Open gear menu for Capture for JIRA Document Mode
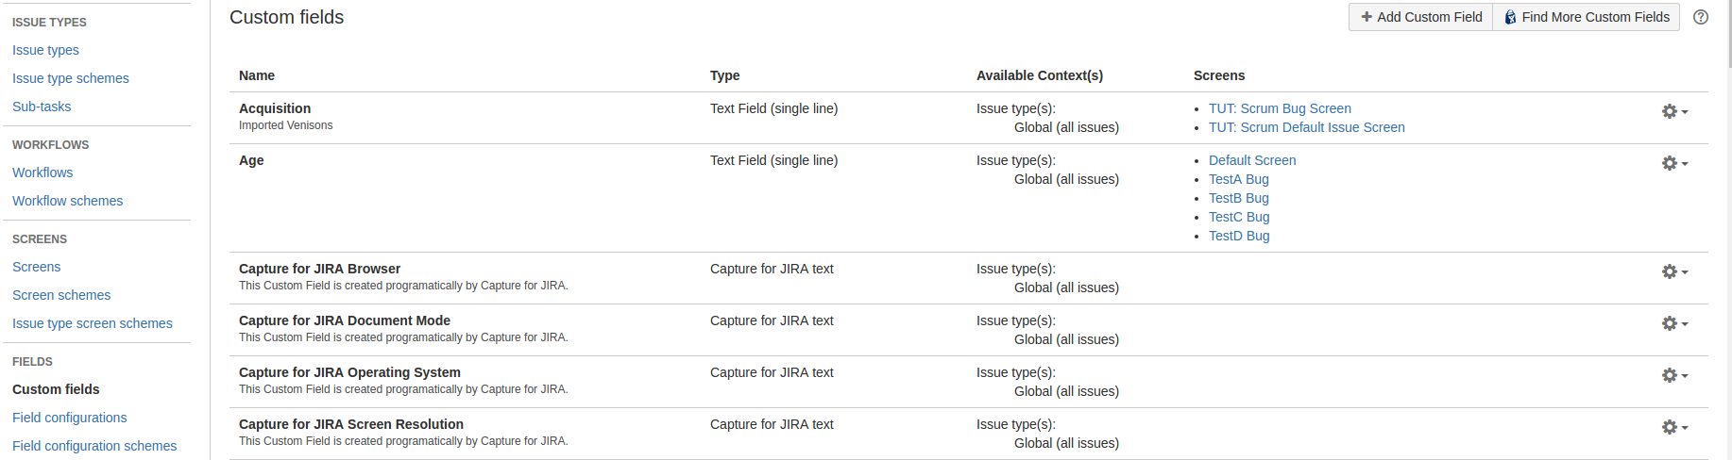Image resolution: width=1732 pixels, height=460 pixels. pyautogui.click(x=1674, y=323)
